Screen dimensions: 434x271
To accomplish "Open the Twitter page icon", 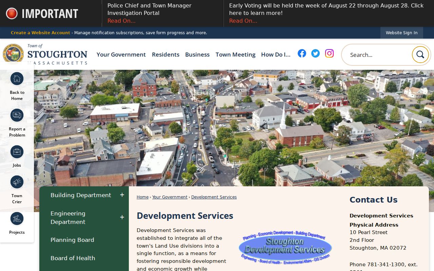I will coord(315,53).
